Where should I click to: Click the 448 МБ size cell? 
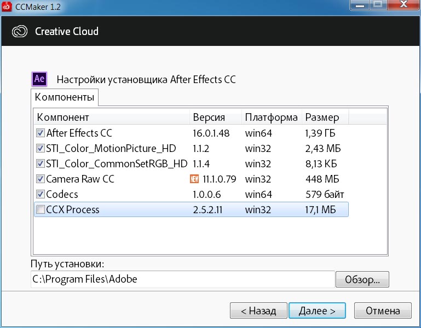(322, 179)
